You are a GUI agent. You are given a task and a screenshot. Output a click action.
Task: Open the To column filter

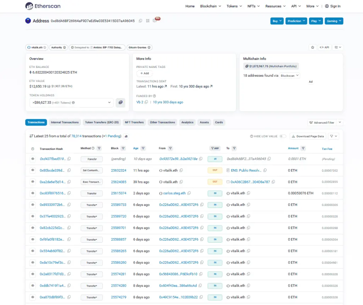click(234, 148)
